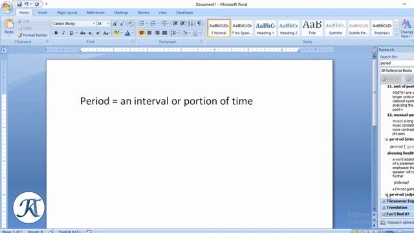The width and height of the screenshot is (414, 233).
Task: Open Font dialog launcher
Action: [133, 41]
